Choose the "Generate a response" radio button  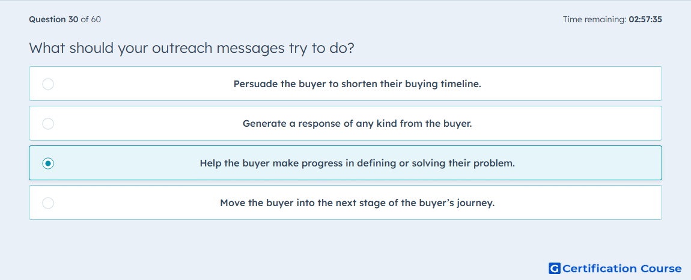point(48,123)
